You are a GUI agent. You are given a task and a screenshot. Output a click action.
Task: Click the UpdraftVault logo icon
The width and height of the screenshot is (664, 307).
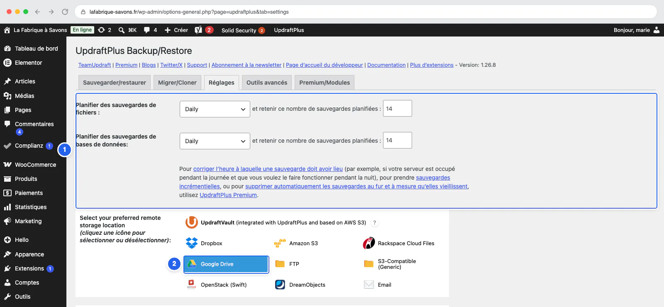point(191,222)
